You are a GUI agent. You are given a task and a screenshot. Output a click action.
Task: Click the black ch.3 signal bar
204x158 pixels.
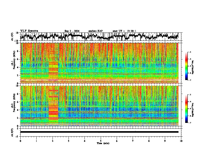coord(99,132)
